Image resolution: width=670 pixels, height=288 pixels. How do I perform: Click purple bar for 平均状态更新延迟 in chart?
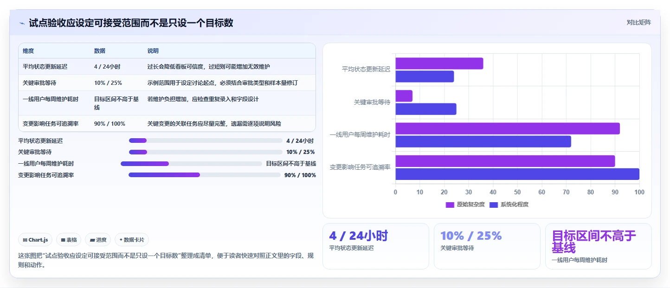pyautogui.click(x=439, y=64)
